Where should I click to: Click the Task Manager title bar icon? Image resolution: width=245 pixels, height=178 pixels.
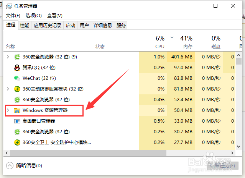click(9, 6)
